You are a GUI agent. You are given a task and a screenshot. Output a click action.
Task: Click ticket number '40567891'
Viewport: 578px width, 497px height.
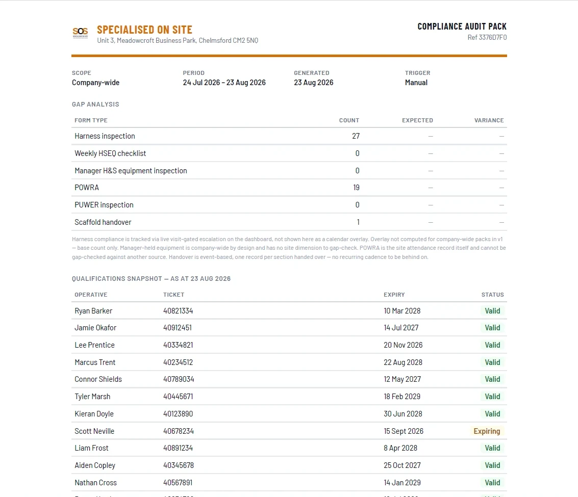pyautogui.click(x=178, y=483)
